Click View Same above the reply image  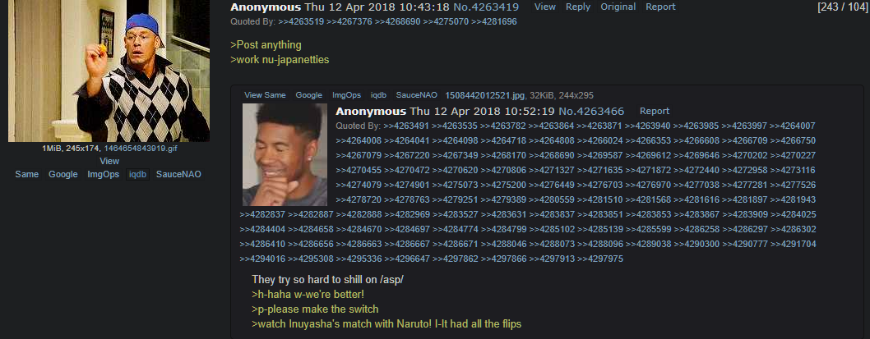(266, 95)
